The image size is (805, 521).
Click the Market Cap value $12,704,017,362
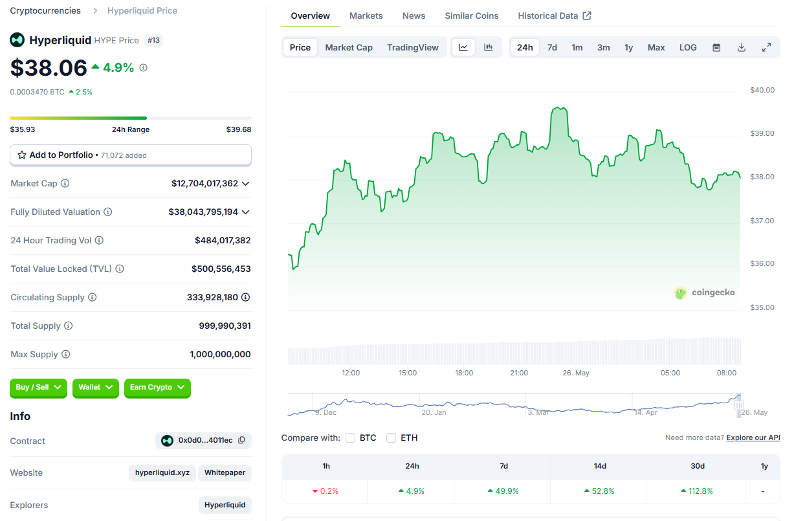tap(204, 184)
